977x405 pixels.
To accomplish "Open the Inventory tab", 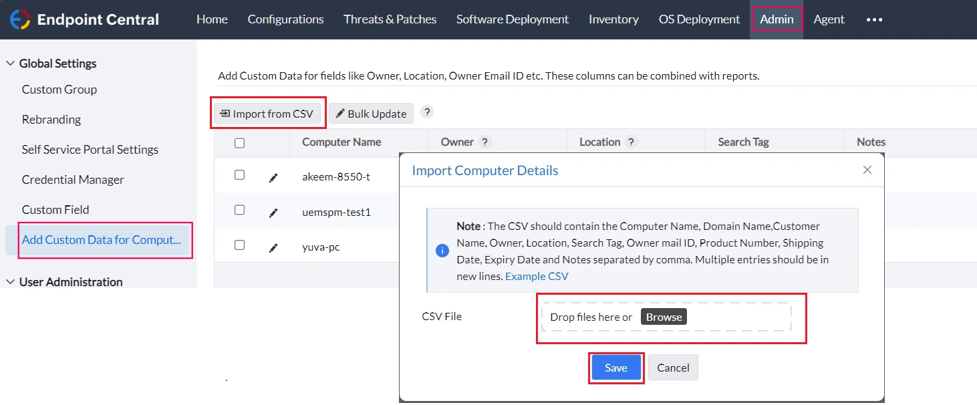I will coord(613,19).
